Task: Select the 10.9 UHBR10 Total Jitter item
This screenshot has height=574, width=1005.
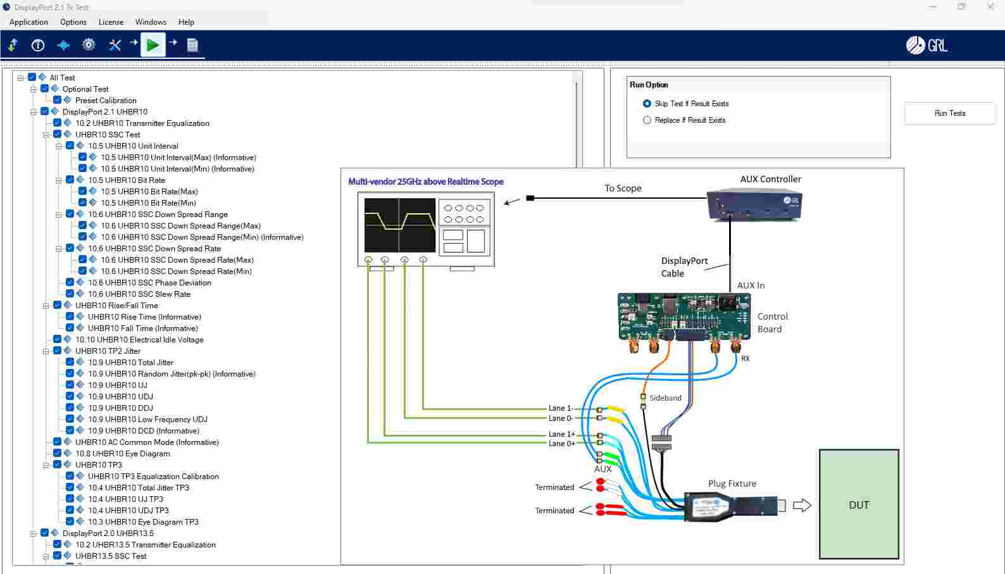Action: click(130, 363)
